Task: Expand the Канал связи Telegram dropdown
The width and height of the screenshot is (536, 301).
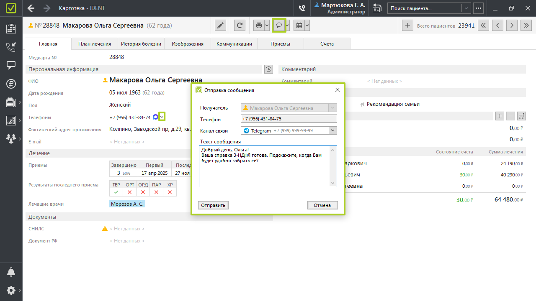Action: (333, 131)
